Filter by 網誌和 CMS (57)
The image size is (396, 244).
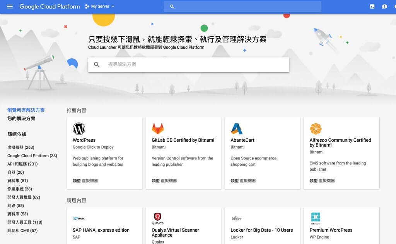(x=22, y=230)
